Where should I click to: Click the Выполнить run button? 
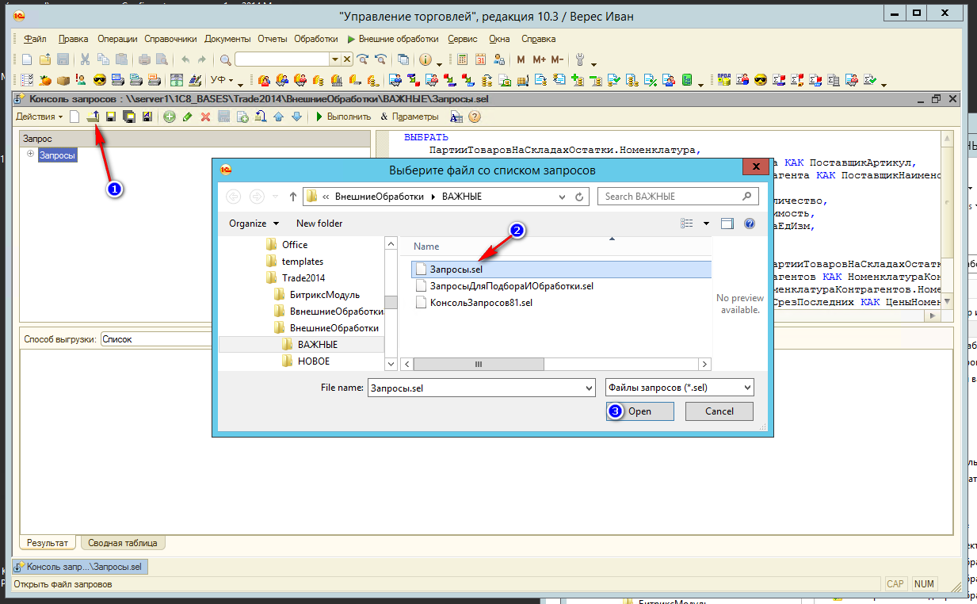point(342,117)
